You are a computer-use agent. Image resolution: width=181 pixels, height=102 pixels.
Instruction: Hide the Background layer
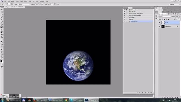pos(160,26)
